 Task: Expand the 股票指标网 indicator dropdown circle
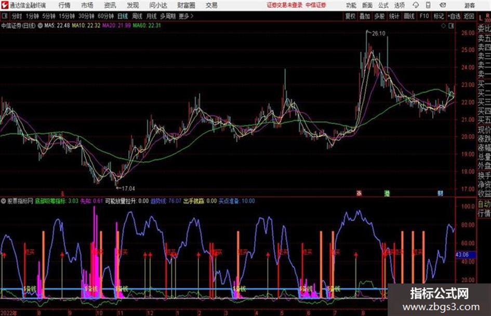coord(3,201)
